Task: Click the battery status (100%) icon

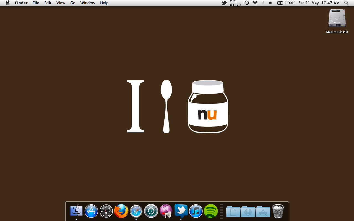Action: tap(286, 3)
